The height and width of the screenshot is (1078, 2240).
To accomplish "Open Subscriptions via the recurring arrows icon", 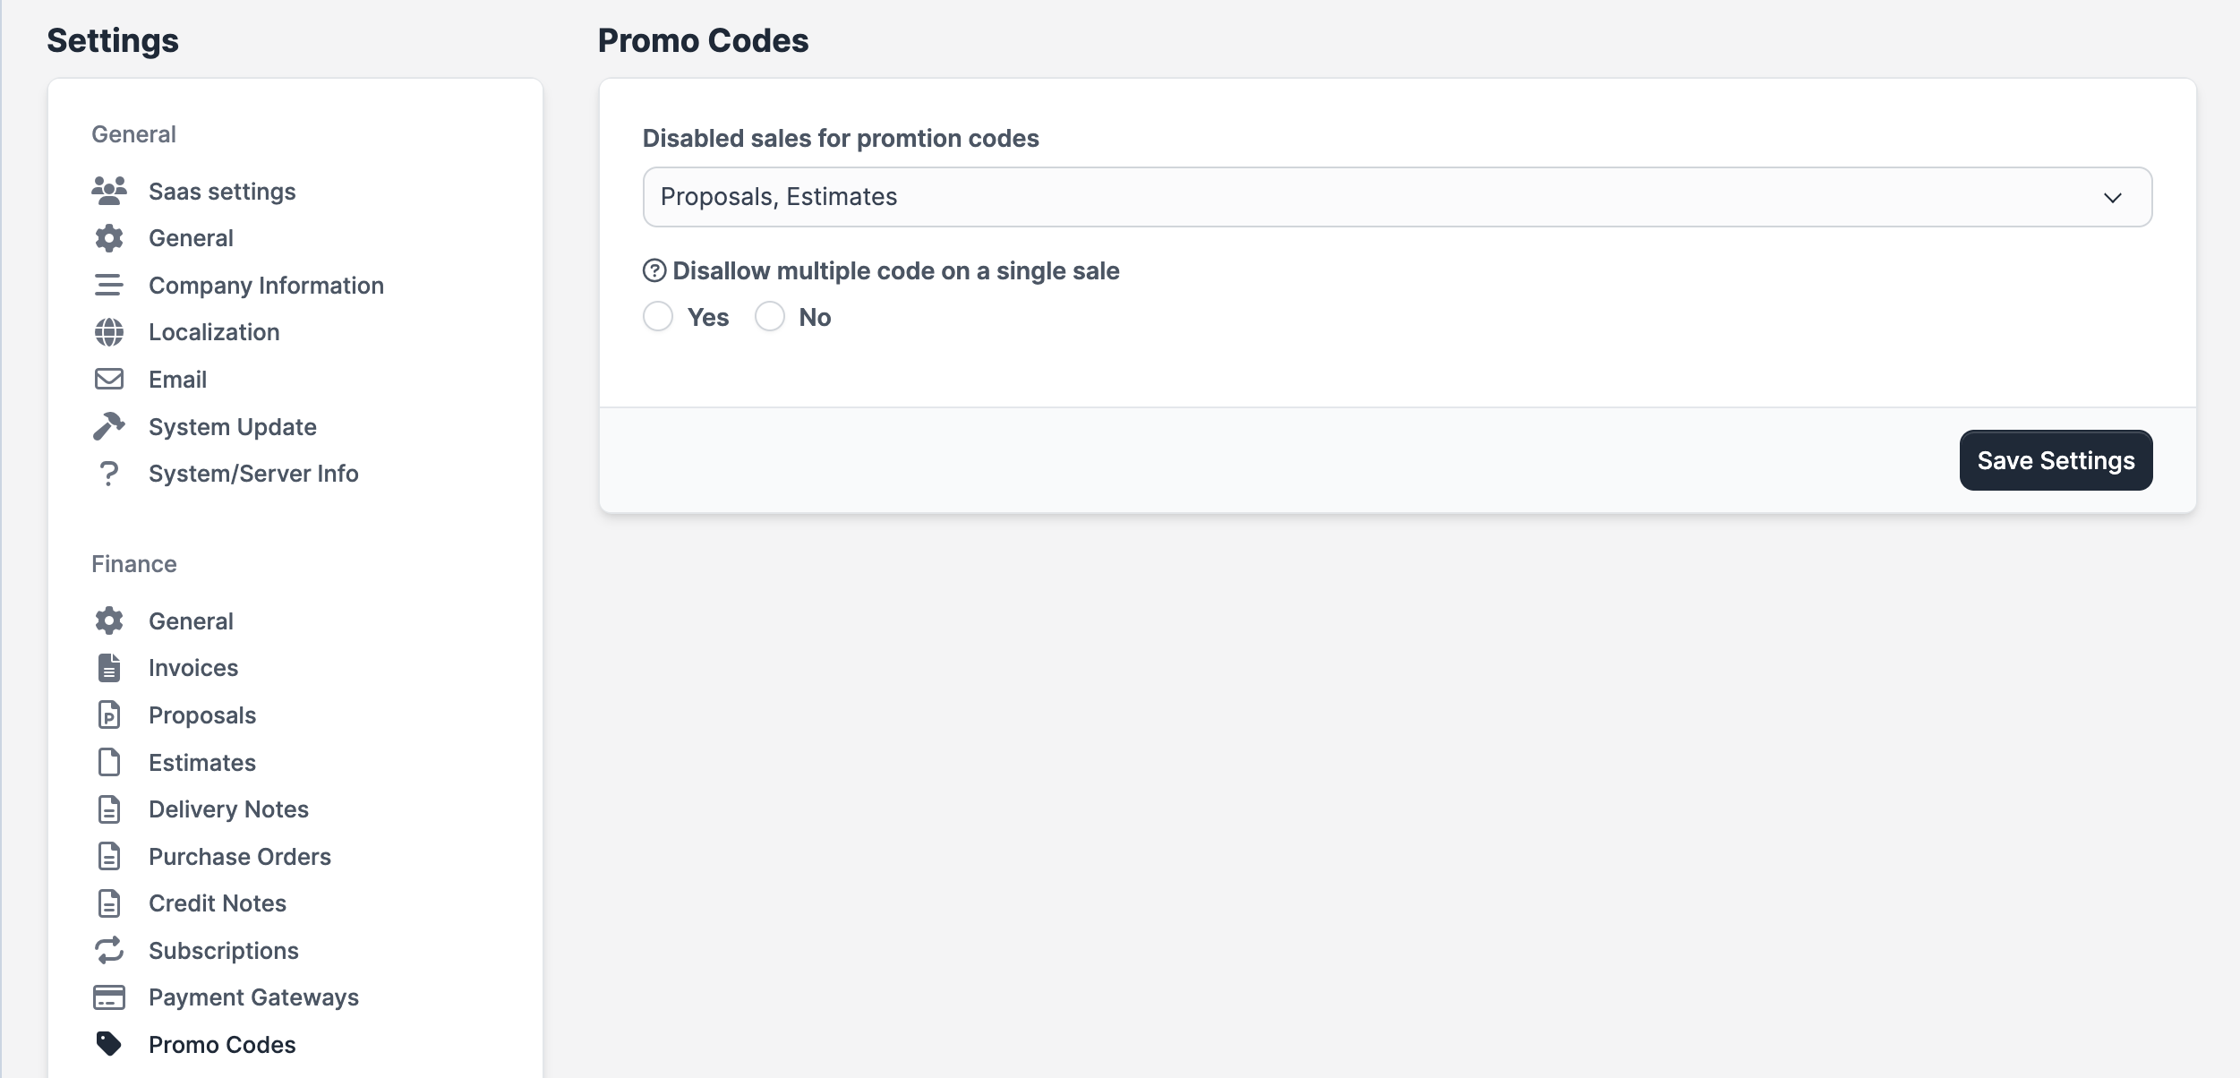I will [x=108, y=950].
